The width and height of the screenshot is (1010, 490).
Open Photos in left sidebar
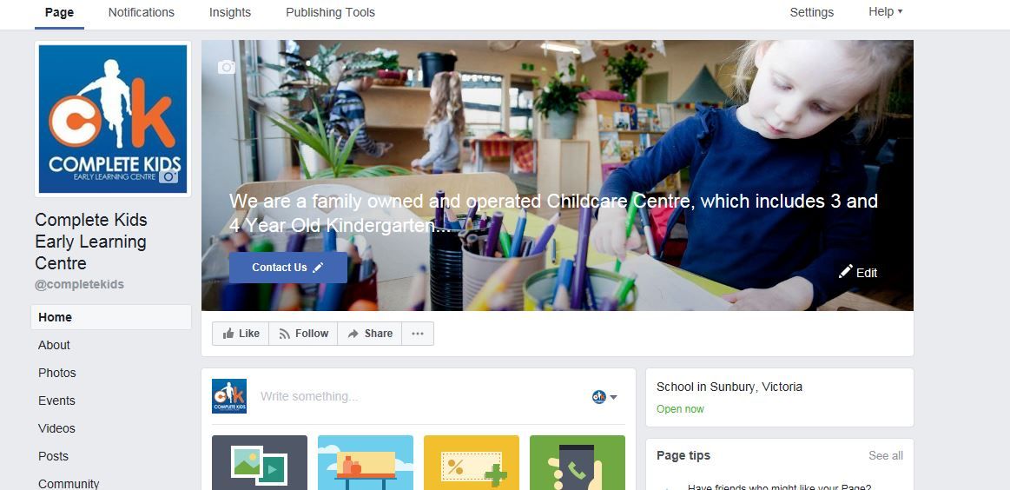[x=56, y=373]
